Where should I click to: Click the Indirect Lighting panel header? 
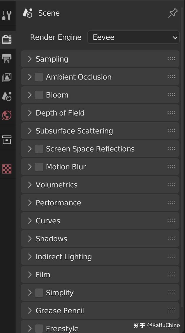pos(64,257)
